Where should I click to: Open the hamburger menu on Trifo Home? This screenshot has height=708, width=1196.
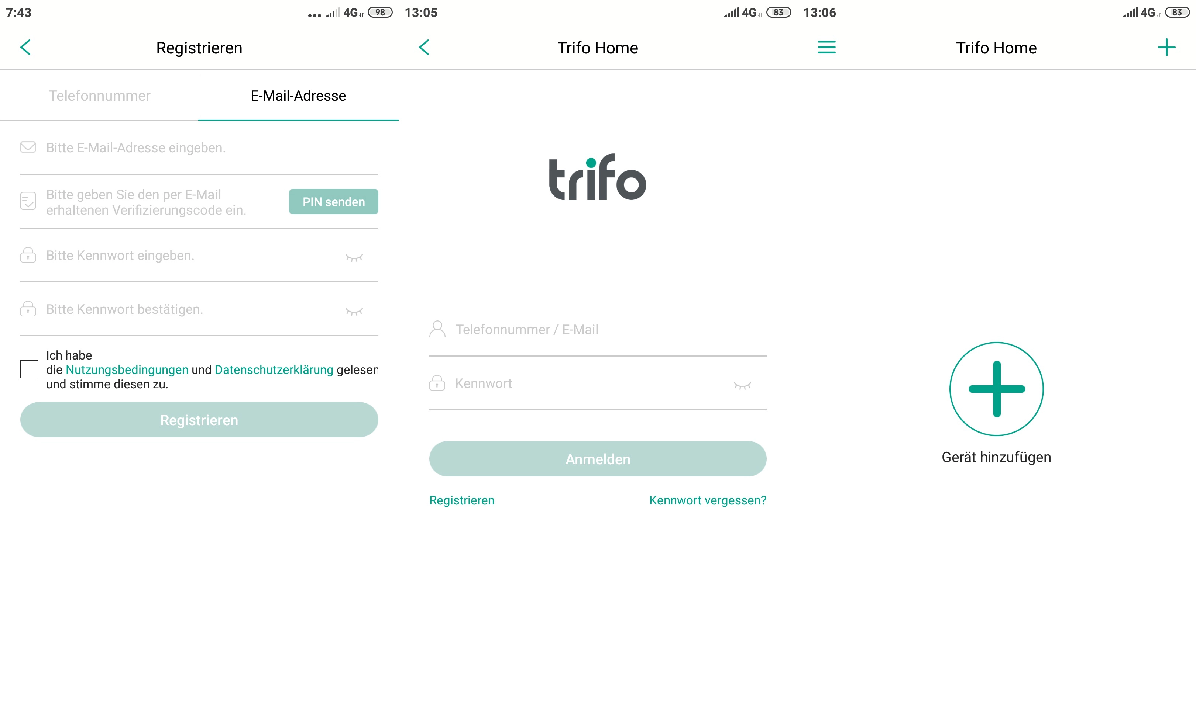[826, 47]
